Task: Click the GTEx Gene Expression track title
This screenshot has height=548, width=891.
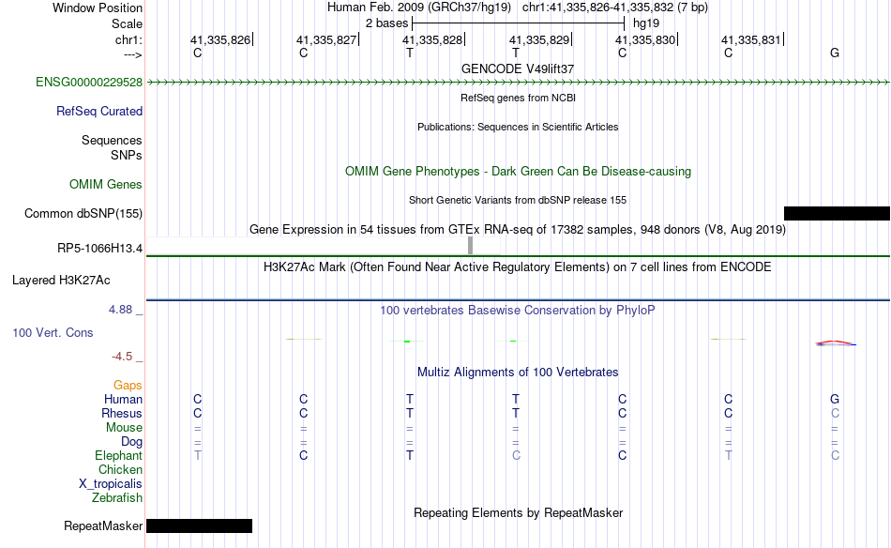Action: (518, 230)
